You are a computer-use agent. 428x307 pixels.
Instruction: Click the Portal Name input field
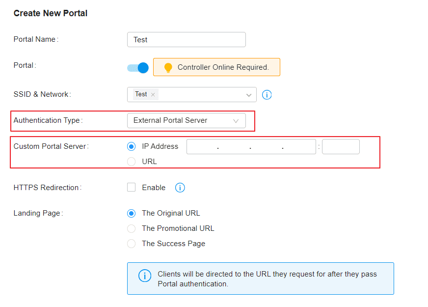(x=186, y=40)
